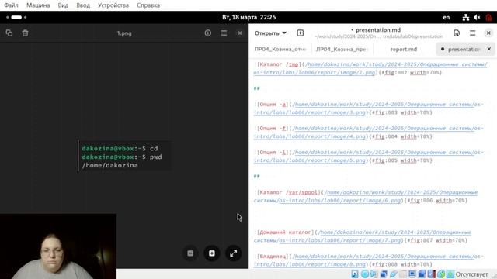Click the display settings icon in VirtualBox status bar
Viewport: 497px width, 279px height.
click(x=412, y=274)
